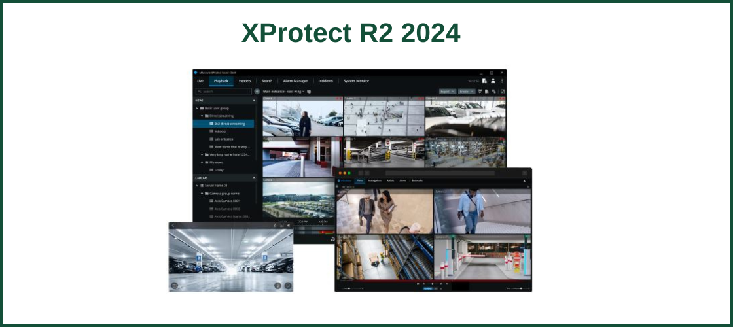The image size is (733, 327).
Task: Select the aerial crowd camera tile
Action: point(384,117)
